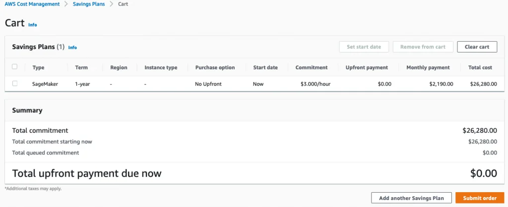Click the Purchase option column header

click(215, 68)
